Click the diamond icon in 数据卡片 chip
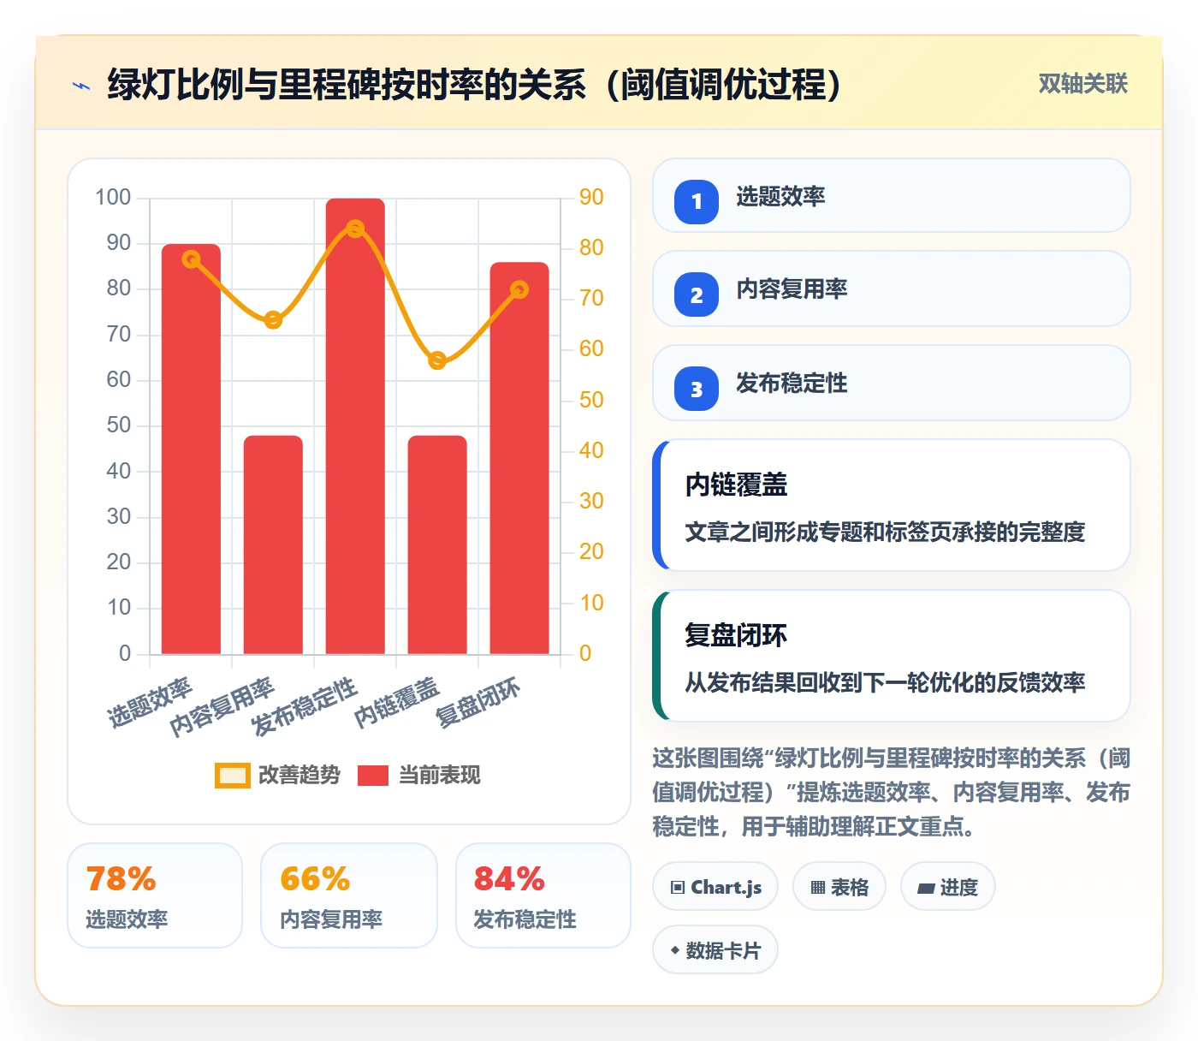The width and height of the screenshot is (1198, 1041). tap(675, 950)
